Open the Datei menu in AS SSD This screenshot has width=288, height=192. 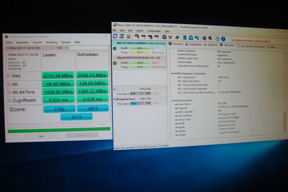coord(9,43)
